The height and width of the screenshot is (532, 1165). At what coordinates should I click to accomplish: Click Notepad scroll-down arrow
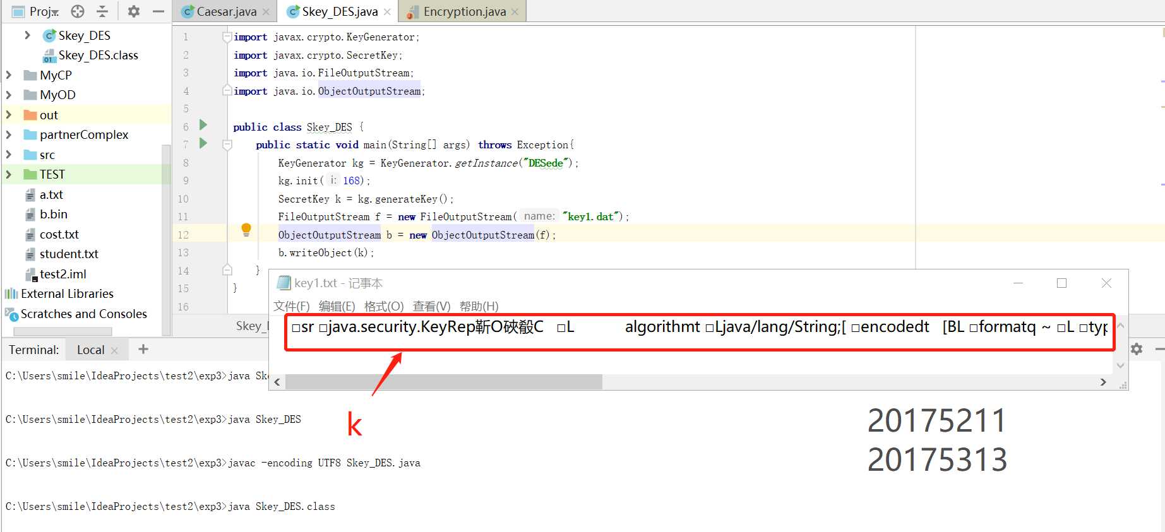[x=1121, y=366]
